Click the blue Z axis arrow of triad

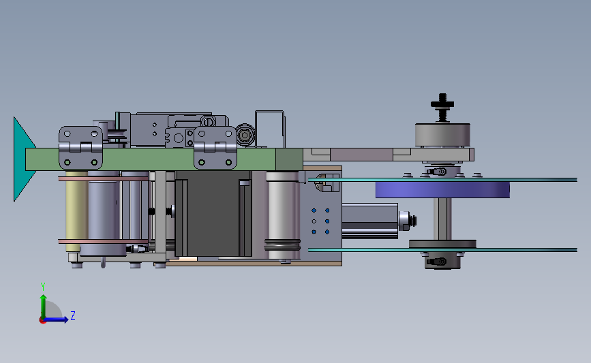point(57,319)
